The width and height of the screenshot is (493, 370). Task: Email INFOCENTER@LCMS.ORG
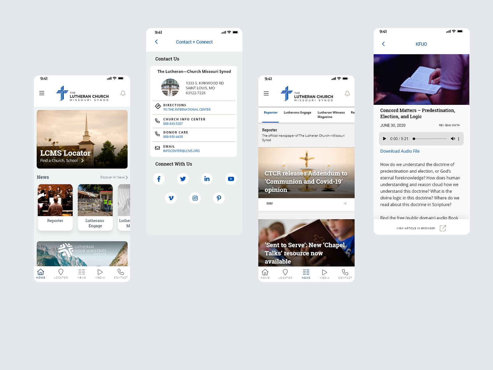tap(181, 151)
